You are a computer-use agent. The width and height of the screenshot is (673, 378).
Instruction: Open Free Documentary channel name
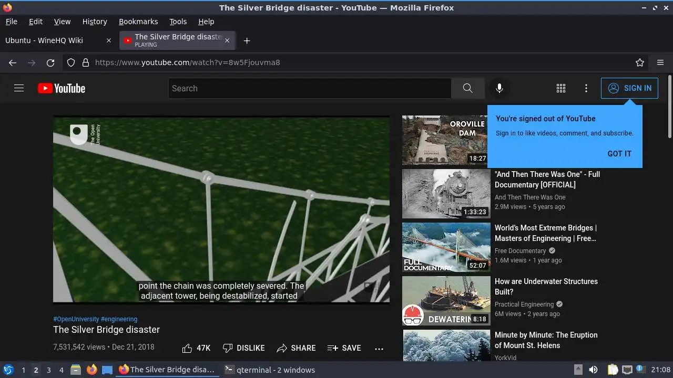[521, 251]
